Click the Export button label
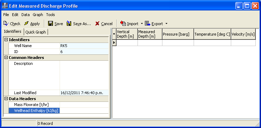Image resolution: width=261 pixels, height=128 pixels. pos(157,24)
